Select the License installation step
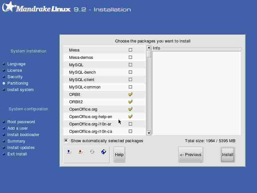 pos(15,70)
